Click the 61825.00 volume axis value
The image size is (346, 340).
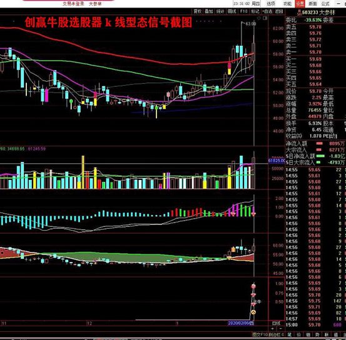277,161
